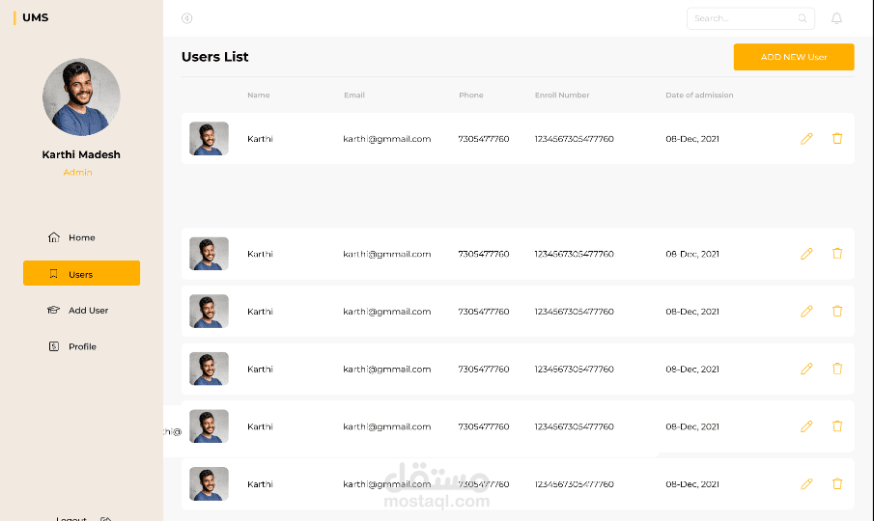Click the Email column header
The width and height of the screenshot is (874, 521).
[354, 96]
